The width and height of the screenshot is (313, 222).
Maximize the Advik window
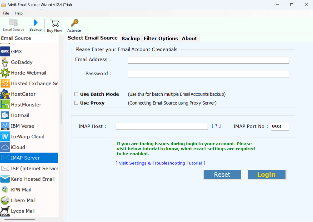click(292, 5)
